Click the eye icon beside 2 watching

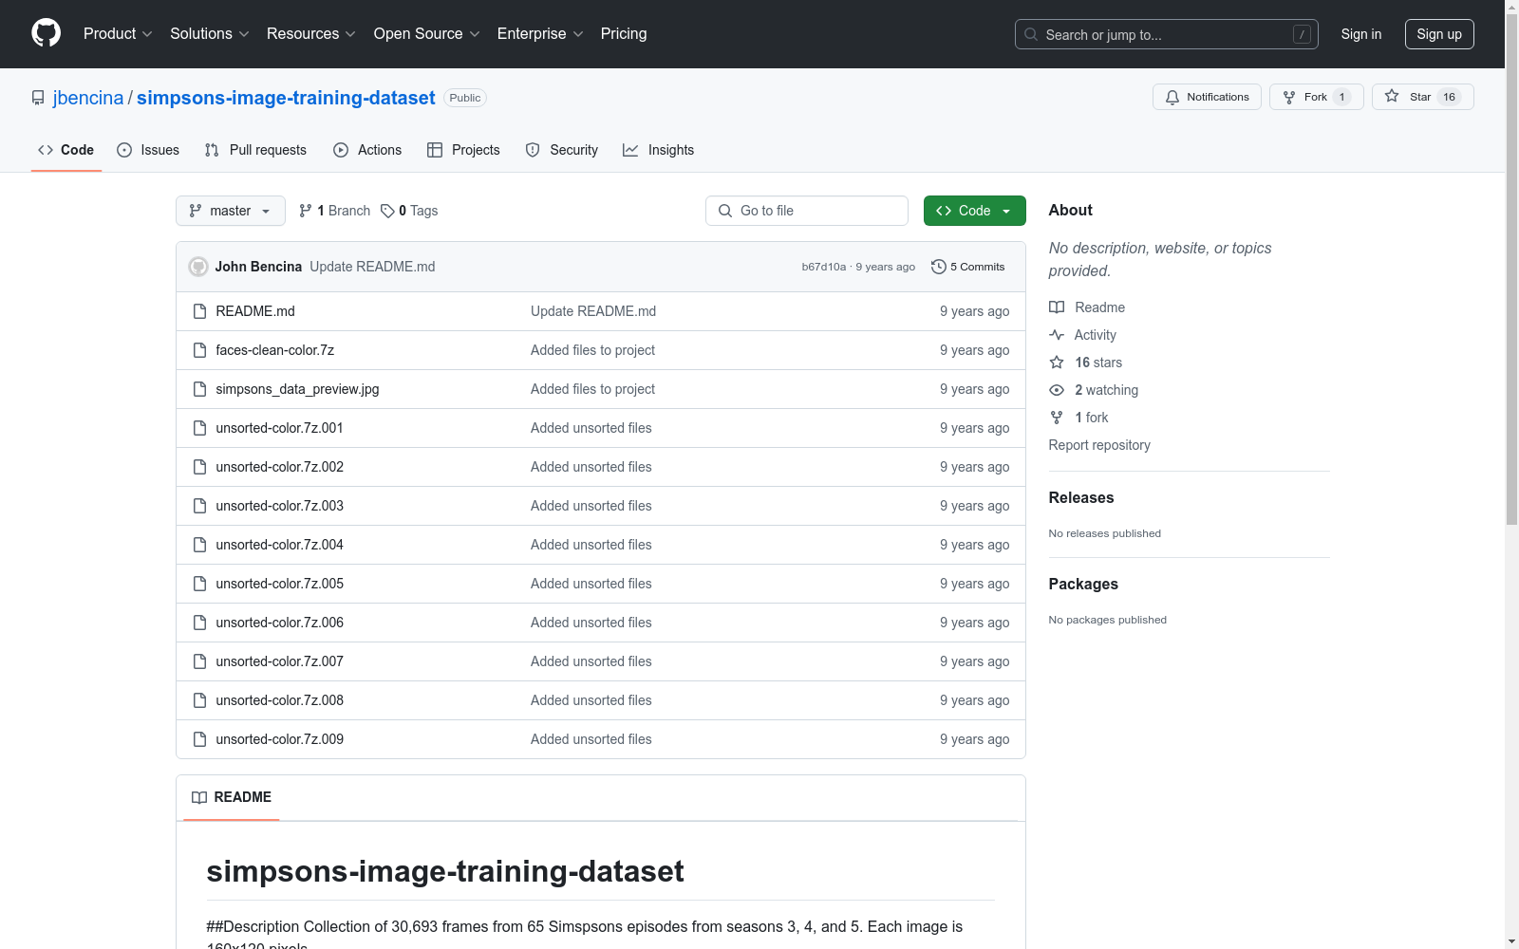click(1057, 390)
